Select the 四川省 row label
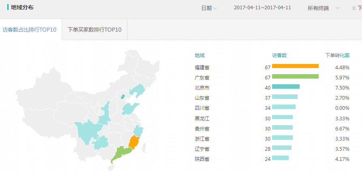362x173 pixels. pyautogui.click(x=202, y=108)
